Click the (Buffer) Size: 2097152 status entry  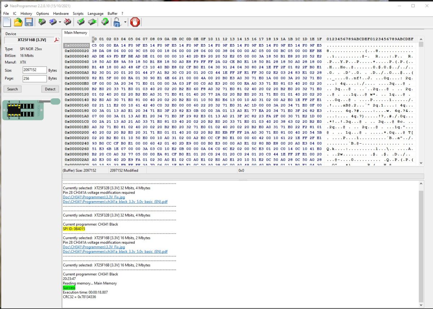pos(79,170)
